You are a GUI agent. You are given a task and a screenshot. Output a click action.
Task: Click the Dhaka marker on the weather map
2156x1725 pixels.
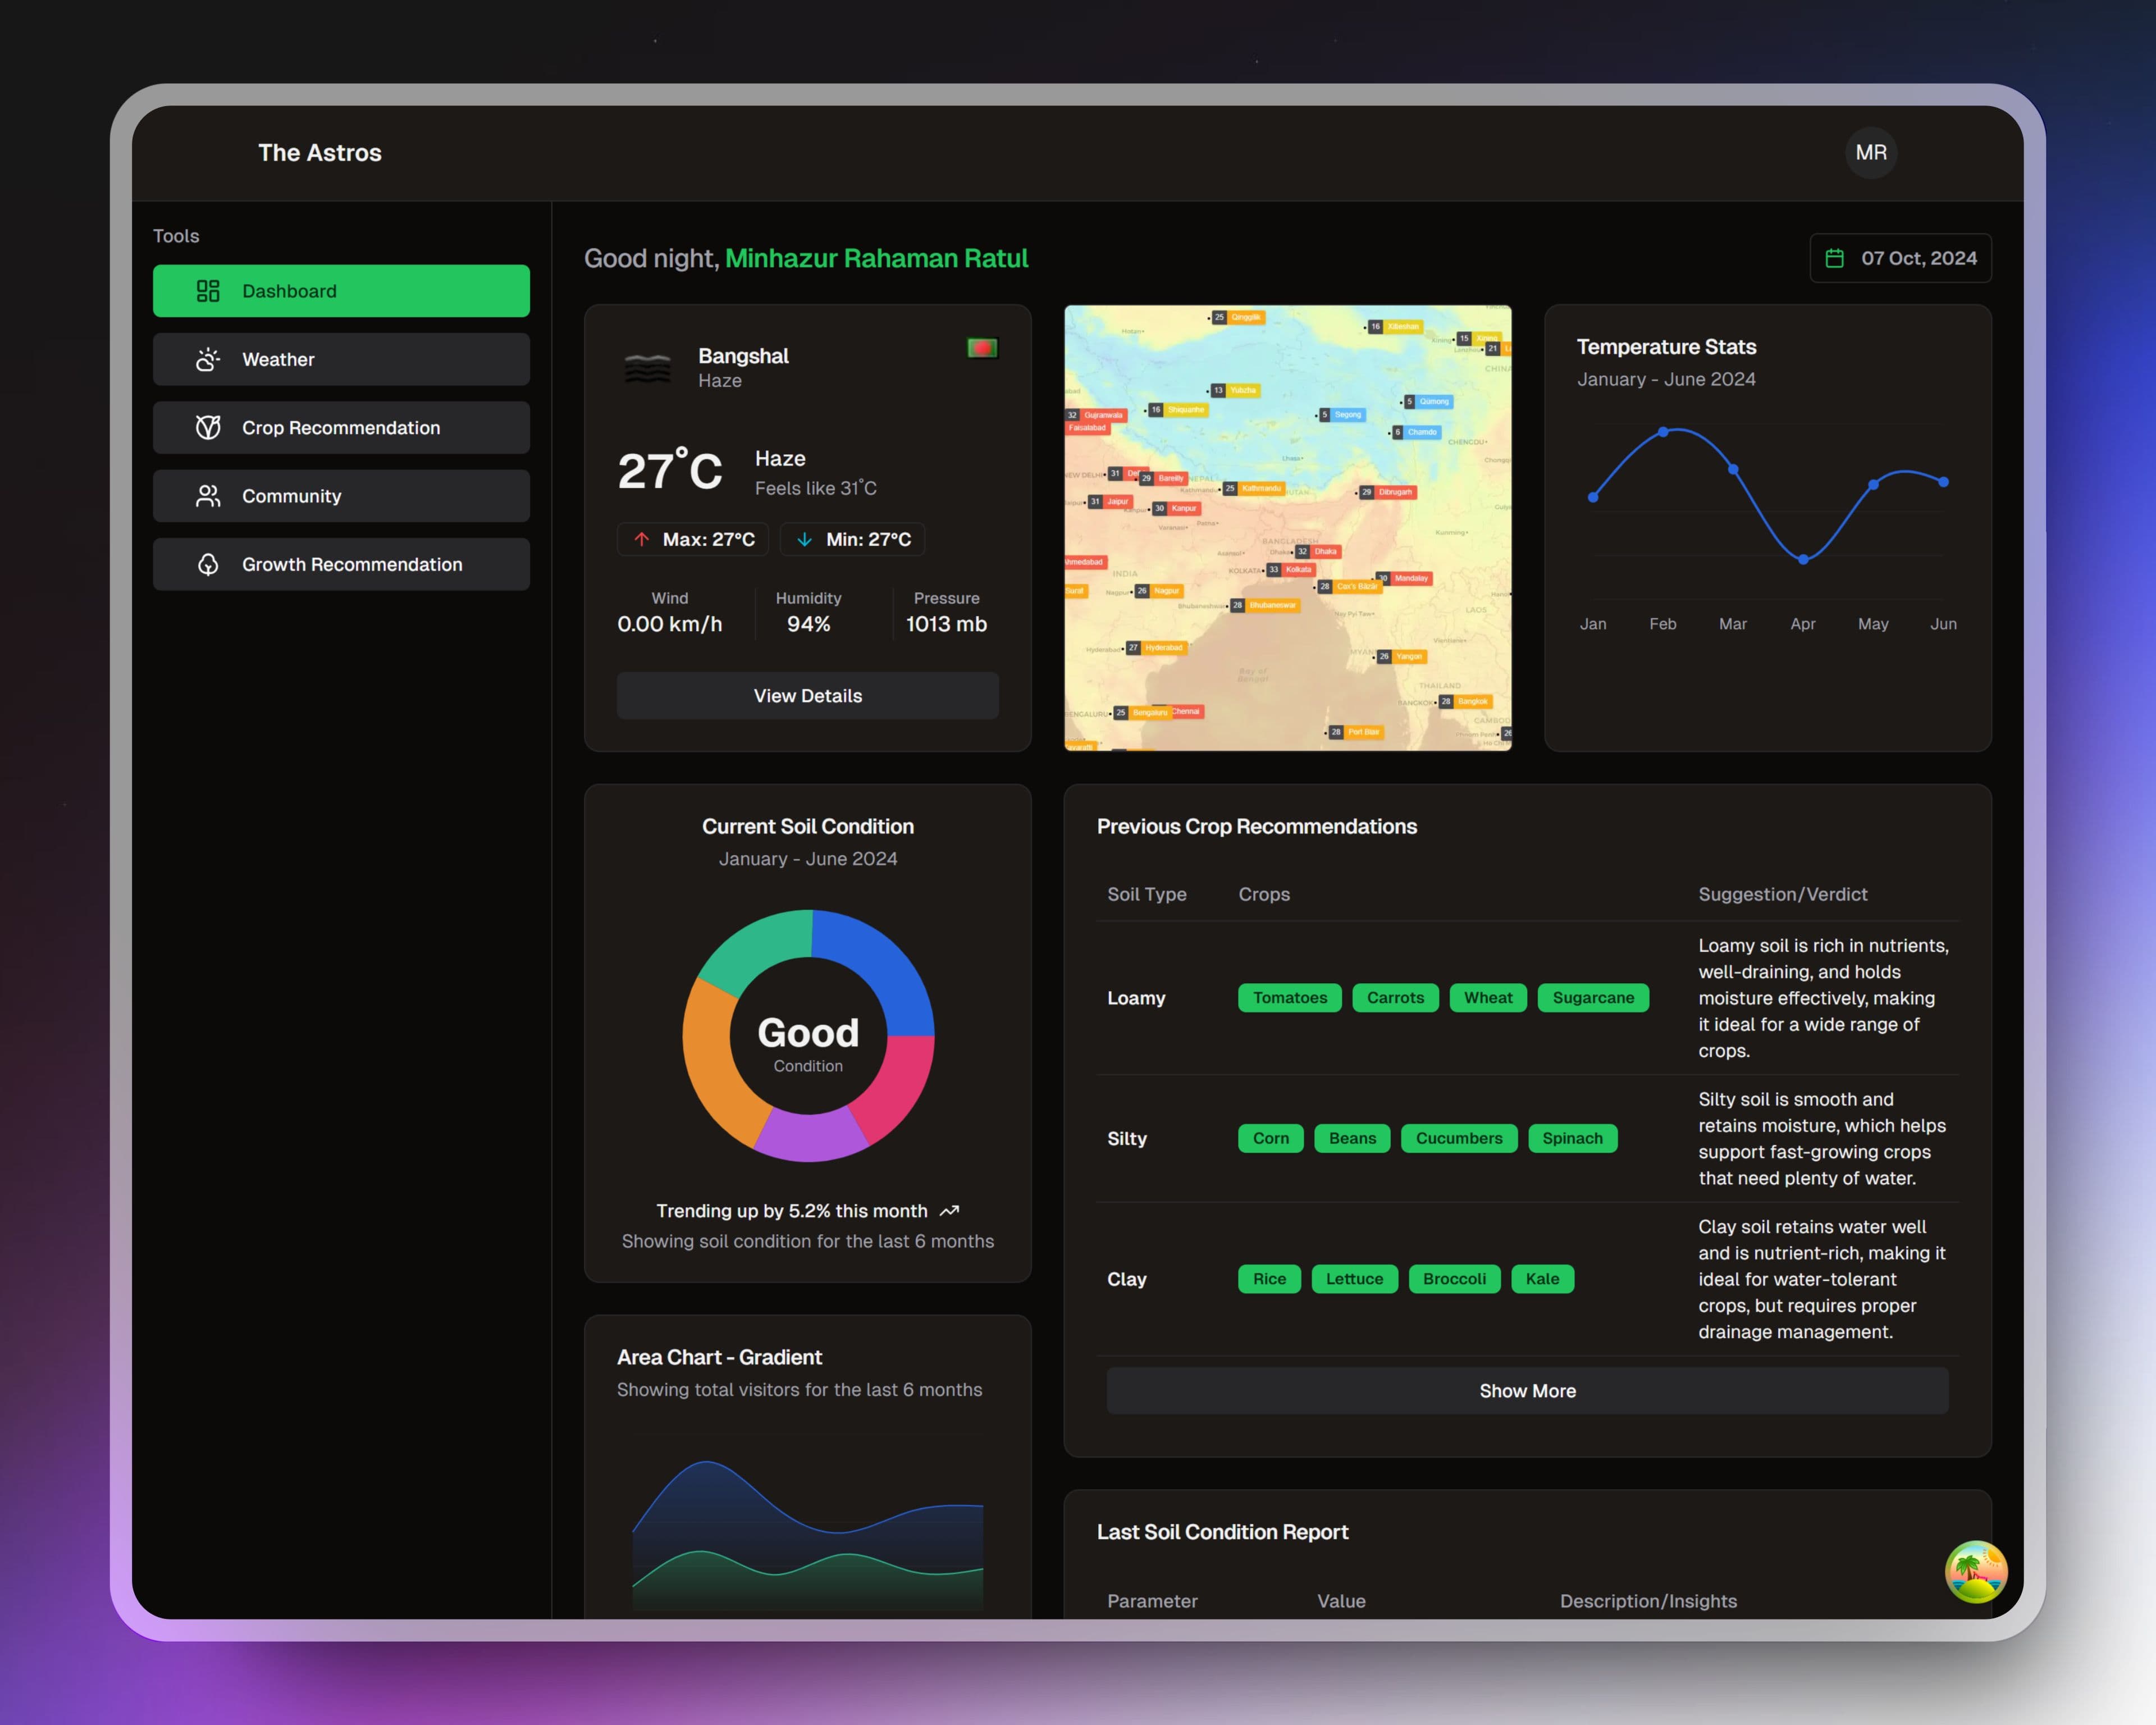click(x=1318, y=551)
